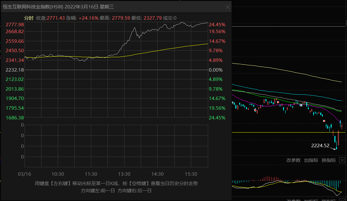The image size is (347, 201).
Task: Click the 2123.02 green price label
Action: tap(15, 79)
